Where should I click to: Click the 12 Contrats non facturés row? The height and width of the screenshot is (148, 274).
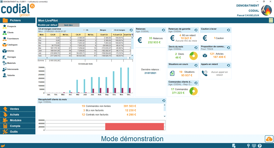(109, 115)
